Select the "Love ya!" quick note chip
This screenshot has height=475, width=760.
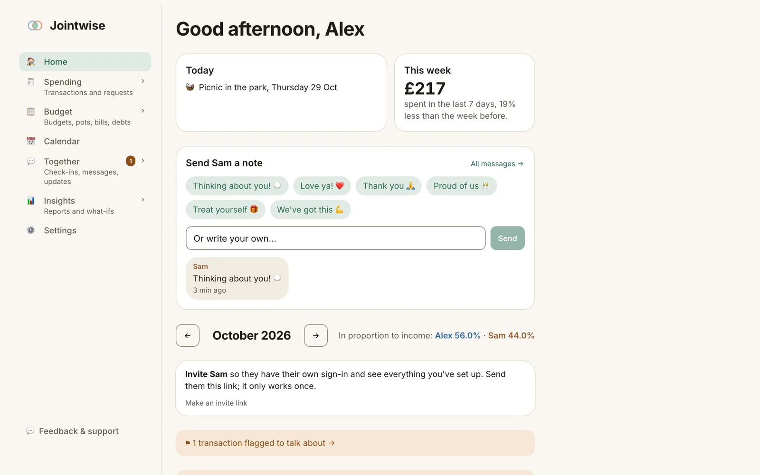click(x=322, y=186)
